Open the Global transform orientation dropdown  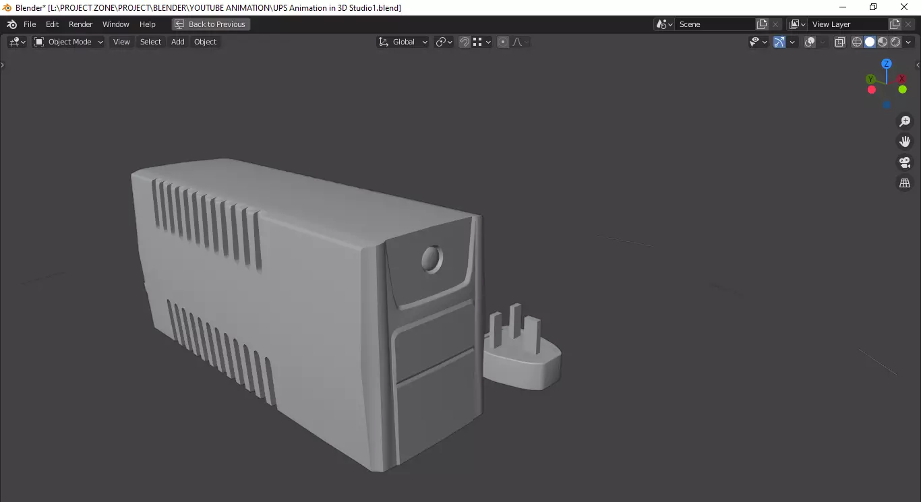pyautogui.click(x=403, y=42)
